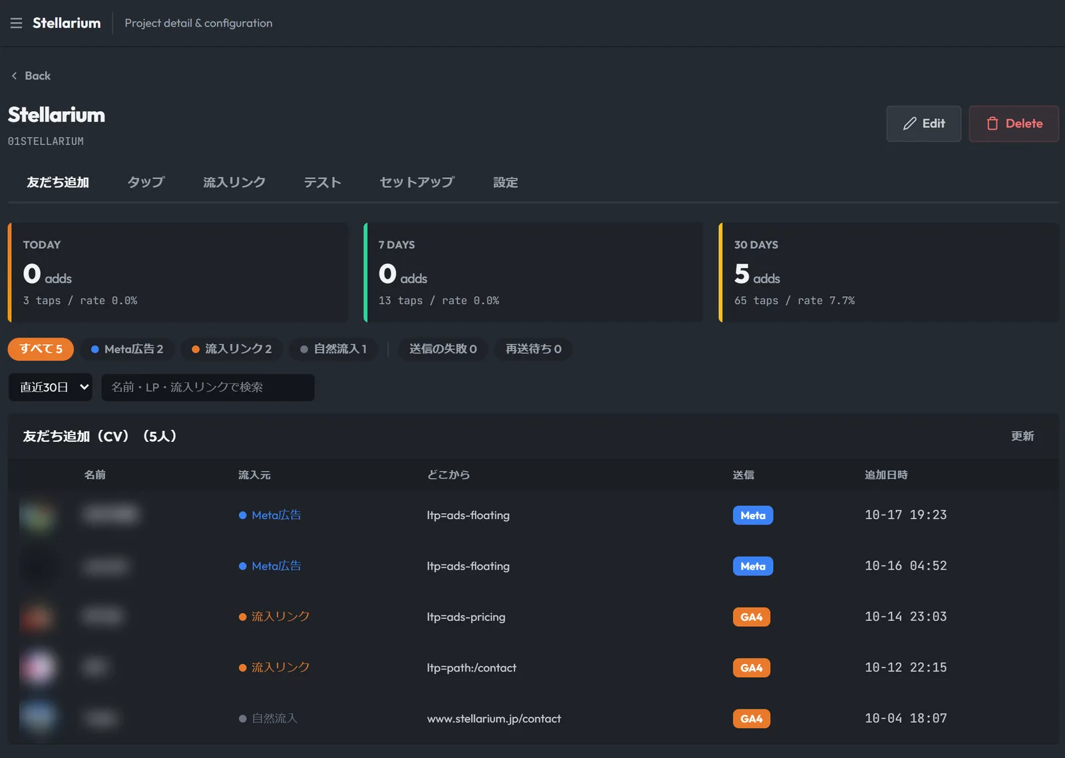Click the Back chevron arrow
The image size is (1065, 758).
pos(14,76)
